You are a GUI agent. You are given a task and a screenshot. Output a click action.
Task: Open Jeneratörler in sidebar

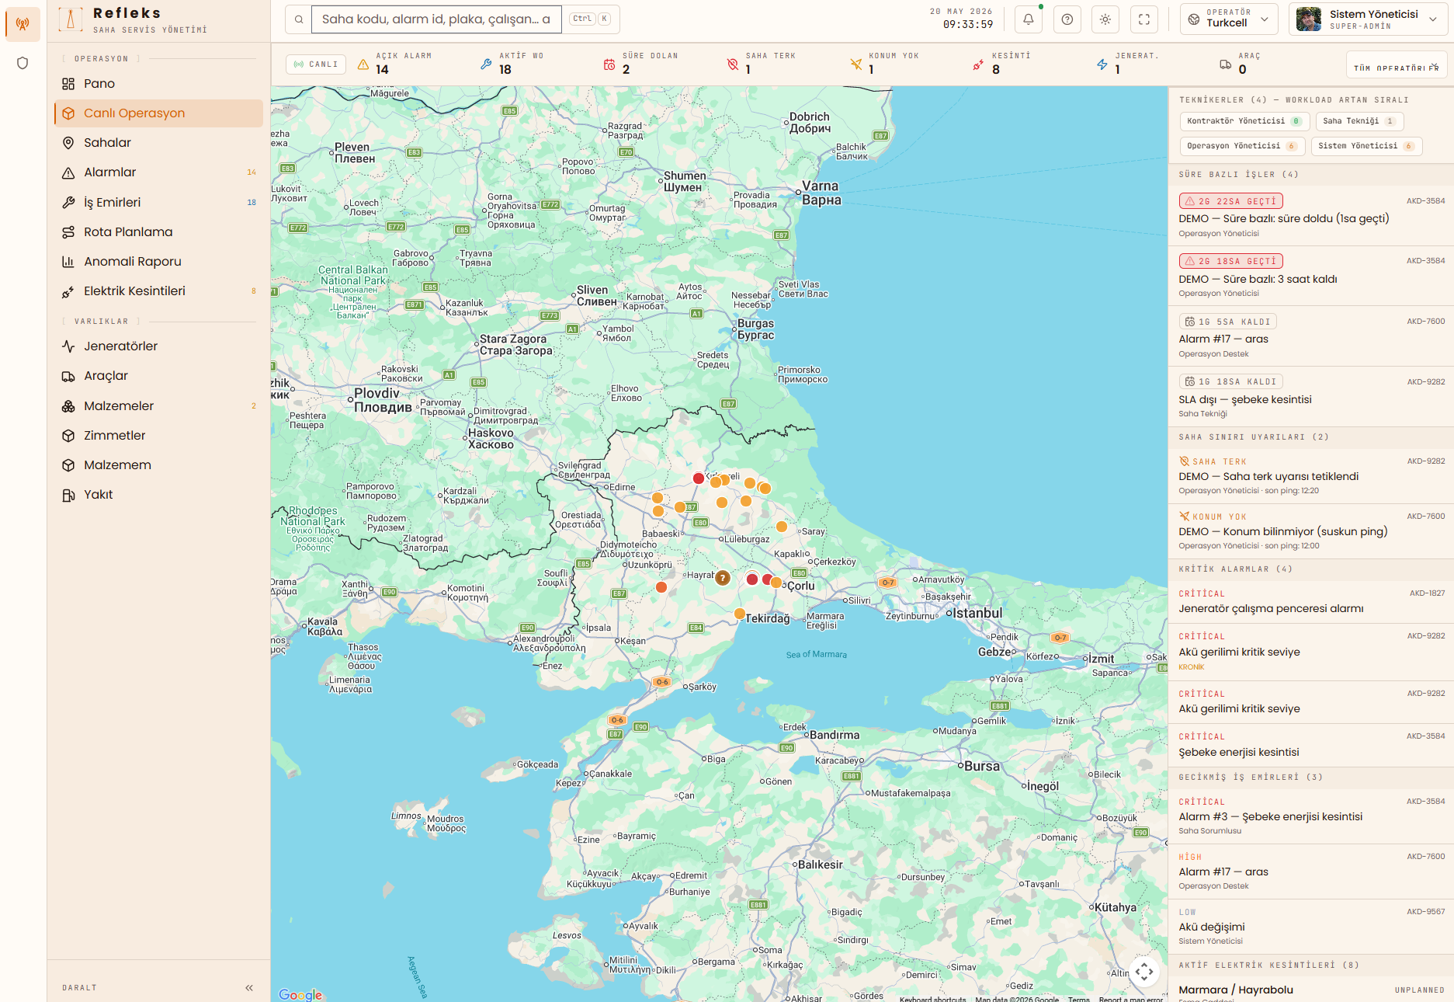[x=159, y=346]
